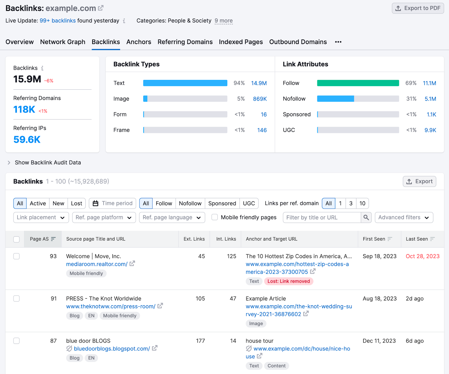Click the sort icon on First Seen column

tap(390, 239)
